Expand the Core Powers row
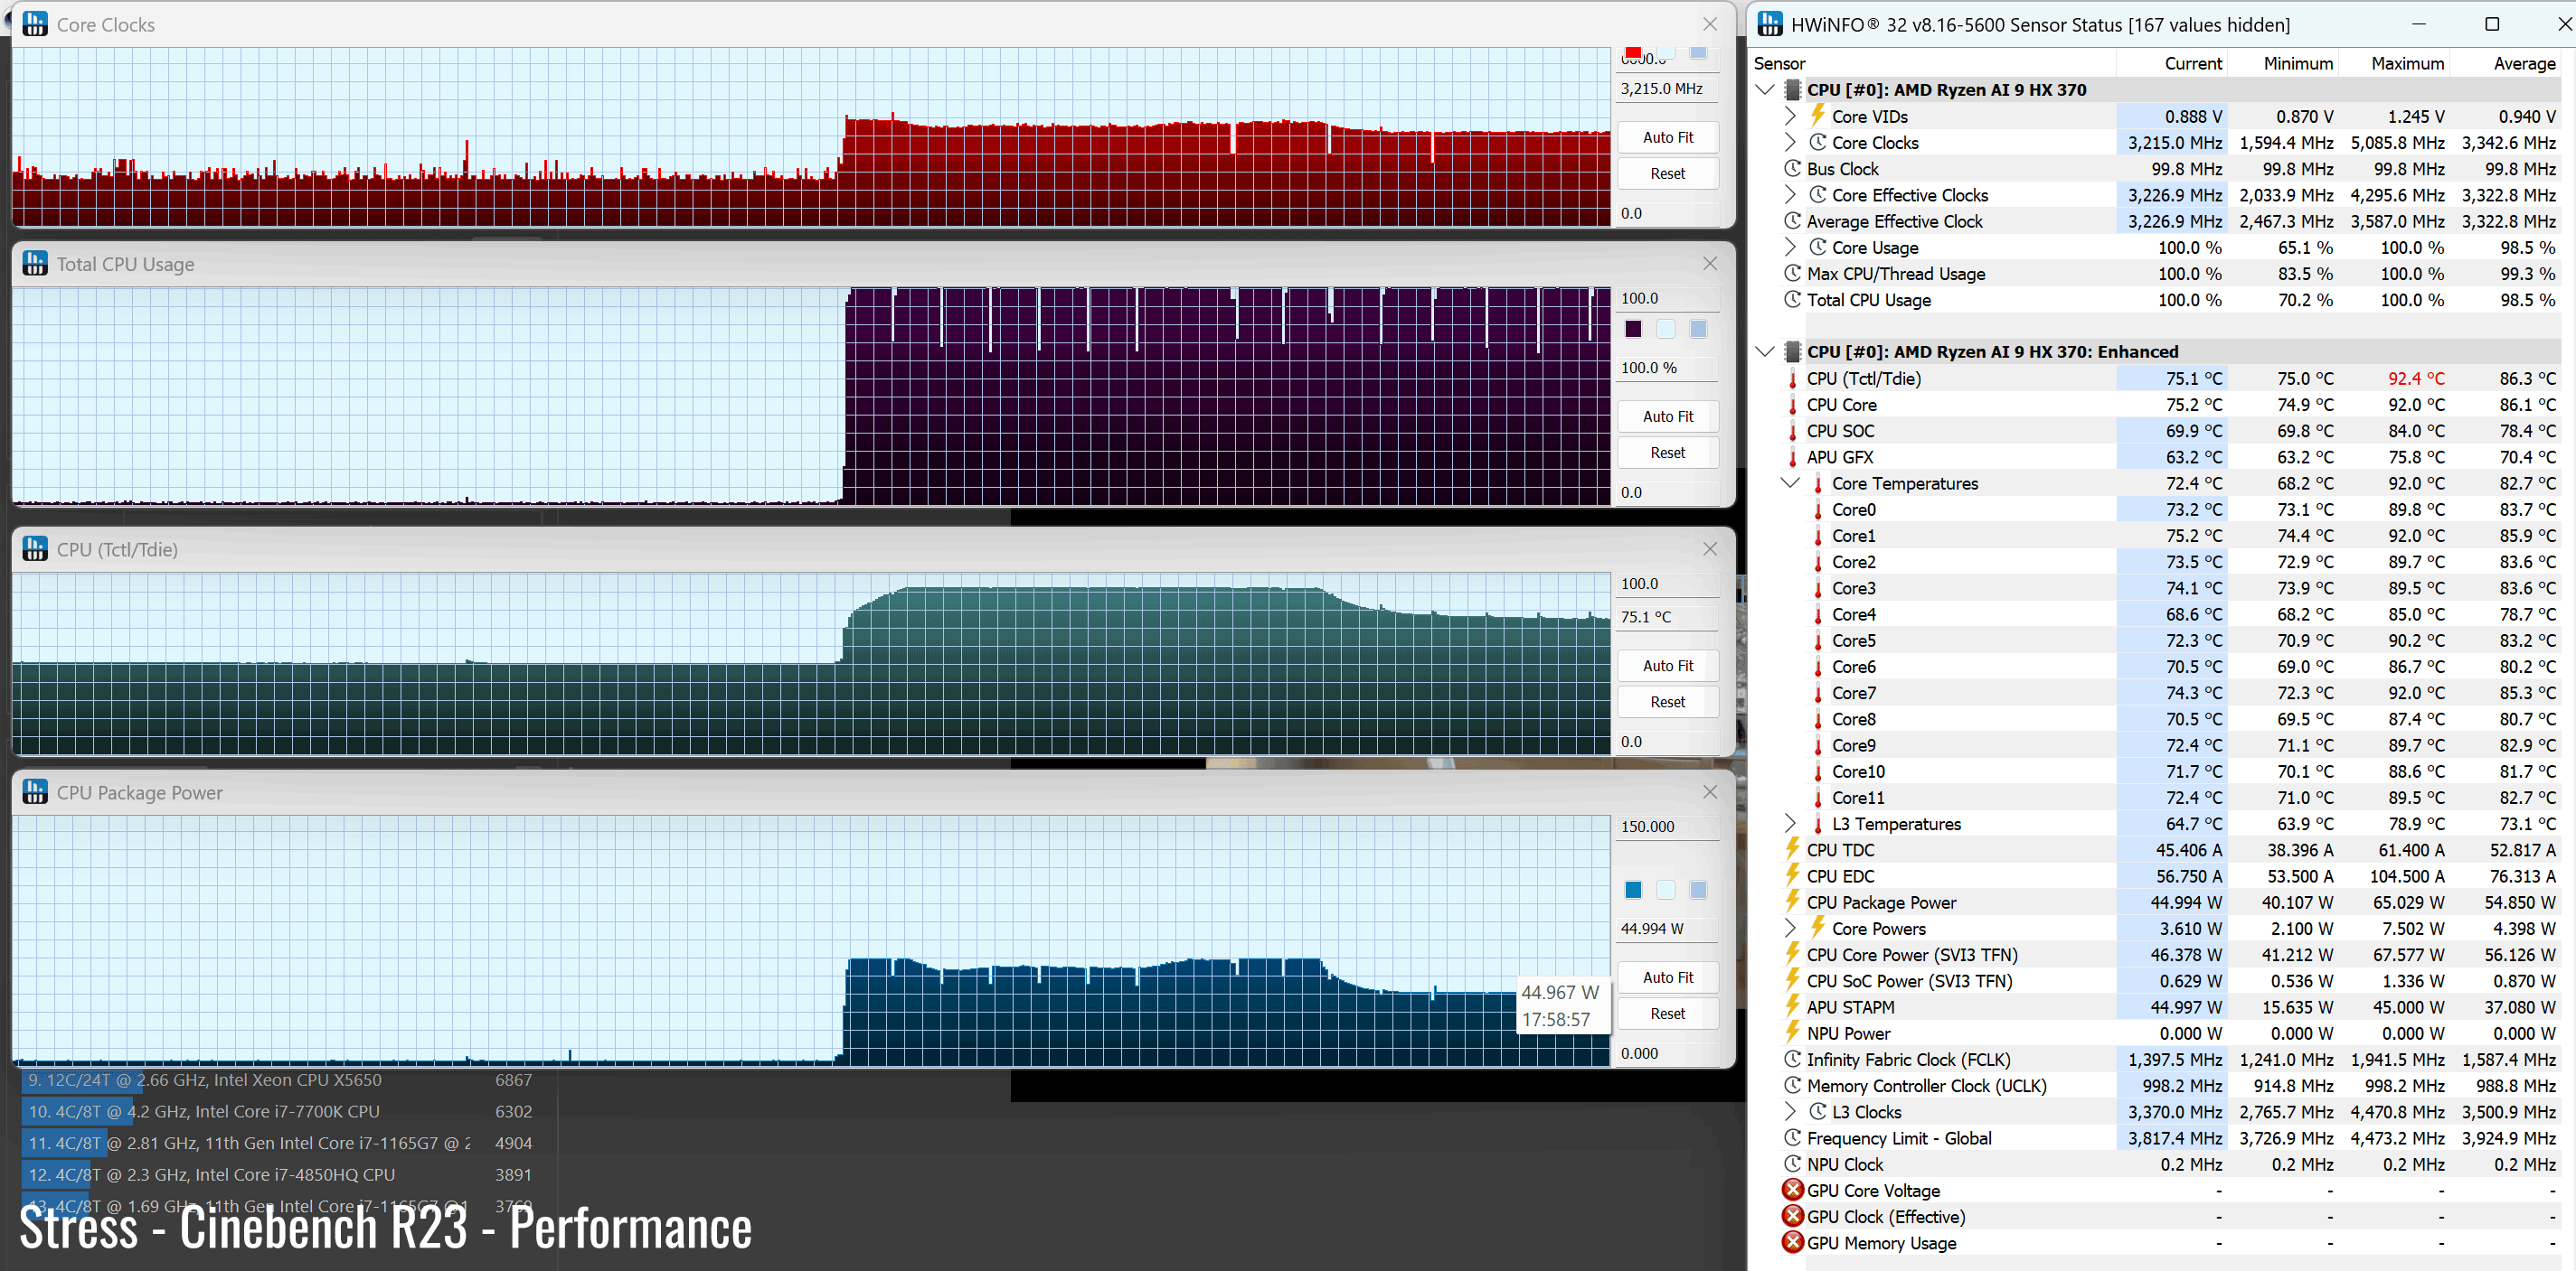Viewport: 2576px width, 1271px height. click(x=1791, y=929)
